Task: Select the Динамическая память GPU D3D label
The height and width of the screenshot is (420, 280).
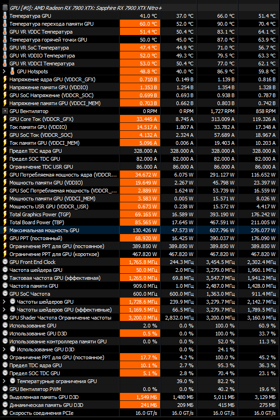Action: (46, 405)
